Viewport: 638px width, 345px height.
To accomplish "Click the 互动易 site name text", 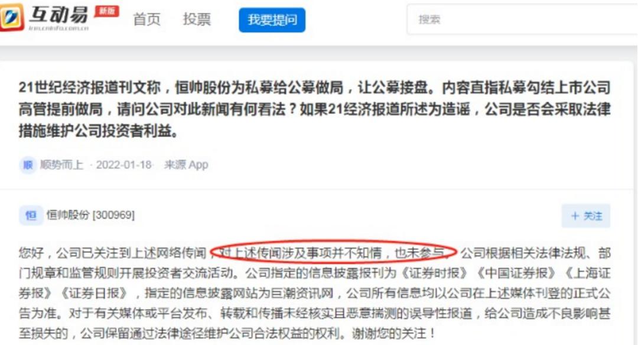I will click(58, 15).
